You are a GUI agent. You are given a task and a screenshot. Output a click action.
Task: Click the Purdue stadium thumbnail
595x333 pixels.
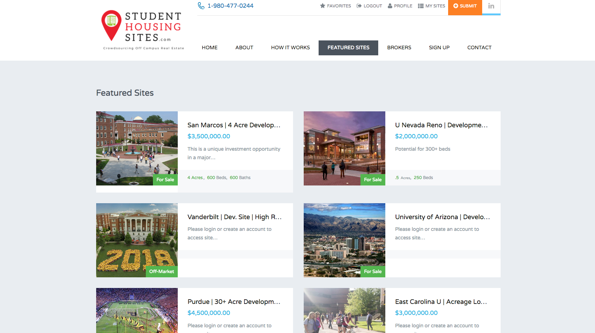point(137,310)
